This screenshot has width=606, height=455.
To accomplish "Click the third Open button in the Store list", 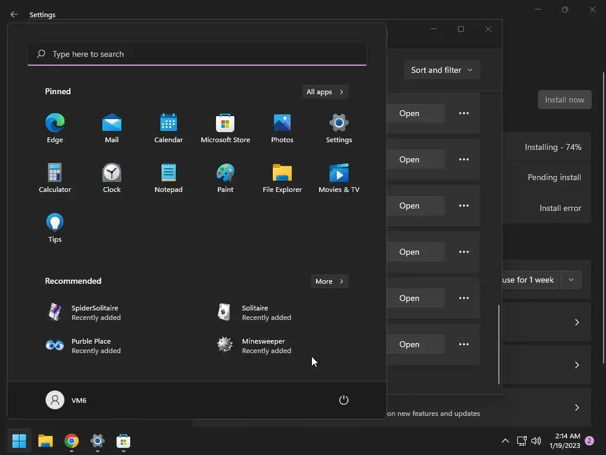I will click(x=415, y=206).
